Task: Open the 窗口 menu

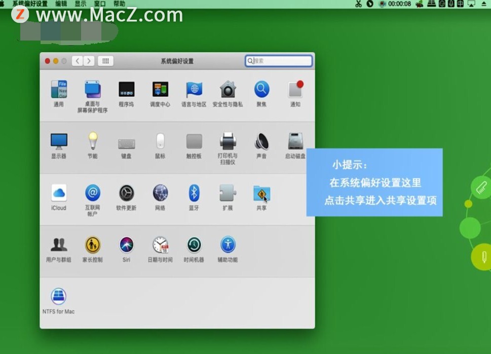Action: [x=100, y=4]
